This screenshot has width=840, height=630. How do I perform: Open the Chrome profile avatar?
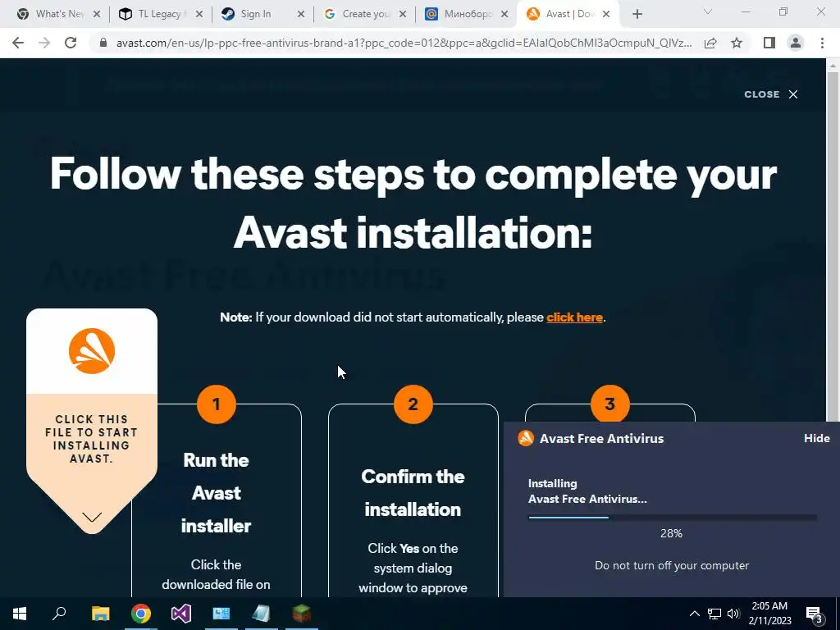(796, 43)
